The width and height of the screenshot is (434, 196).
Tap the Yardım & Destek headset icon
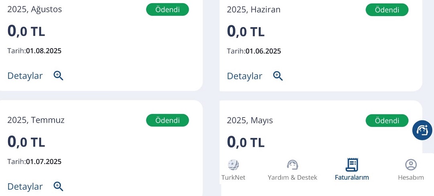coord(292,165)
